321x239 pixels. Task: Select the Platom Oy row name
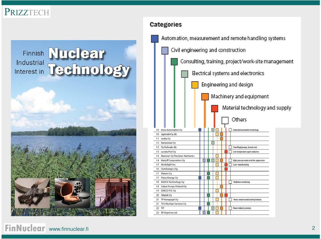(167, 174)
